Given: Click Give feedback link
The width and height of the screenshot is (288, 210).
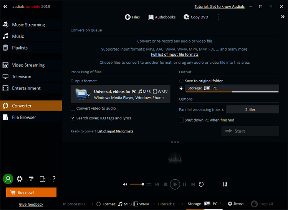Looking at the screenshot, I should 31,204.
